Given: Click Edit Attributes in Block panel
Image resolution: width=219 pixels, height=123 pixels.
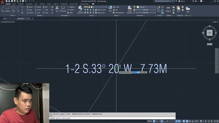Looking at the screenshot, I should pyautogui.click(x=118, y=13).
